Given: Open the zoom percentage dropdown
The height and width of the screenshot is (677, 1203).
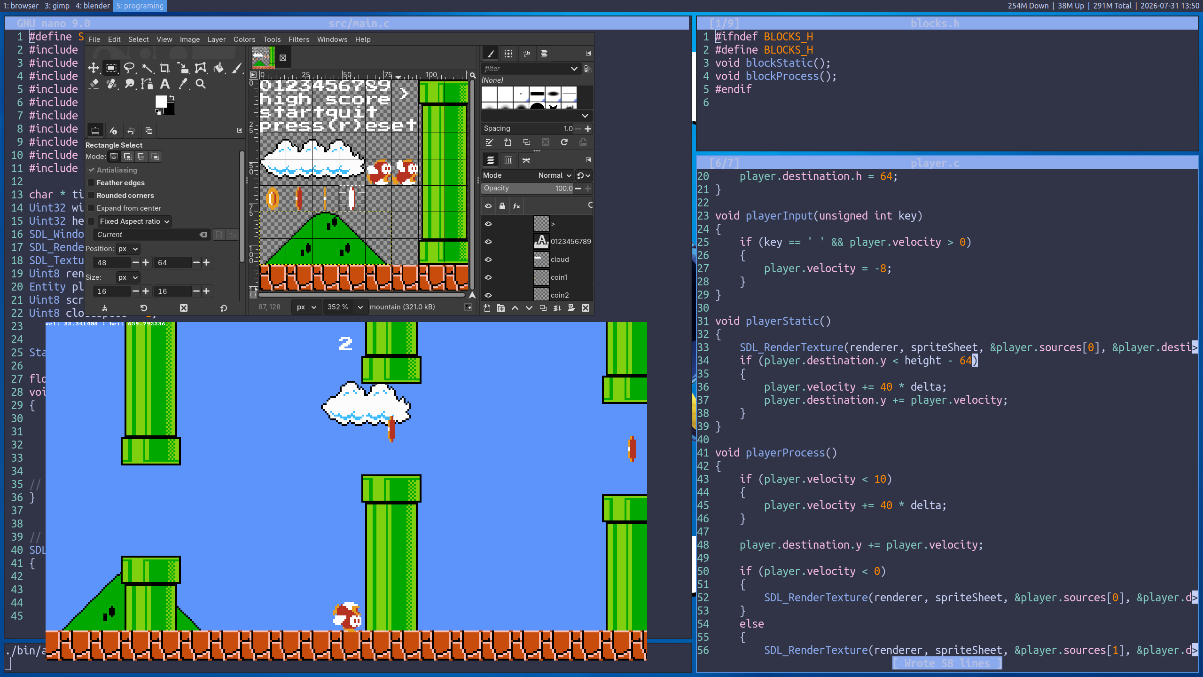Looking at the screenshot, I should pos(360,307).
